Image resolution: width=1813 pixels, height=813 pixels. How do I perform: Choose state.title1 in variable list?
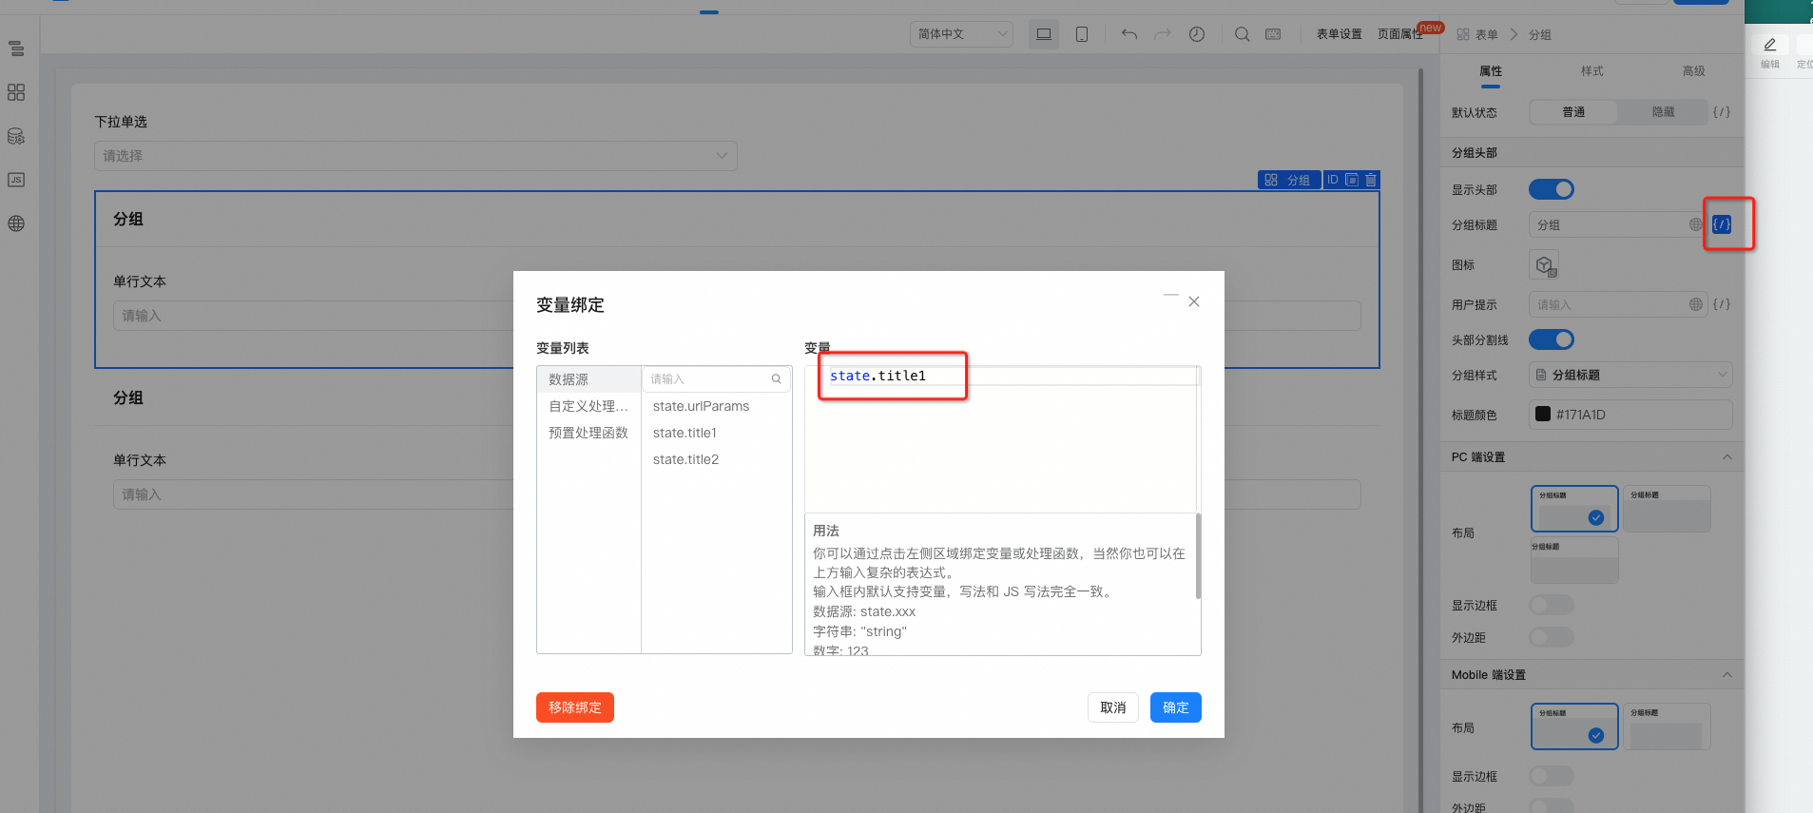685,433
